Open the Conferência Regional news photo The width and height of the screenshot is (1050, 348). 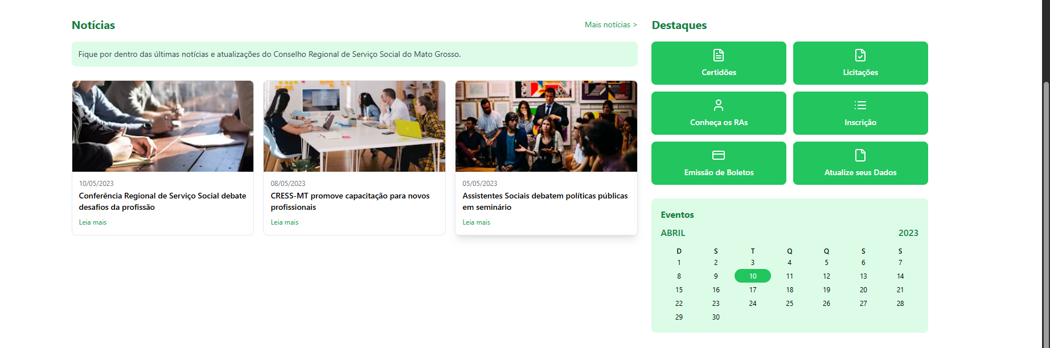(x=163, y=126)
